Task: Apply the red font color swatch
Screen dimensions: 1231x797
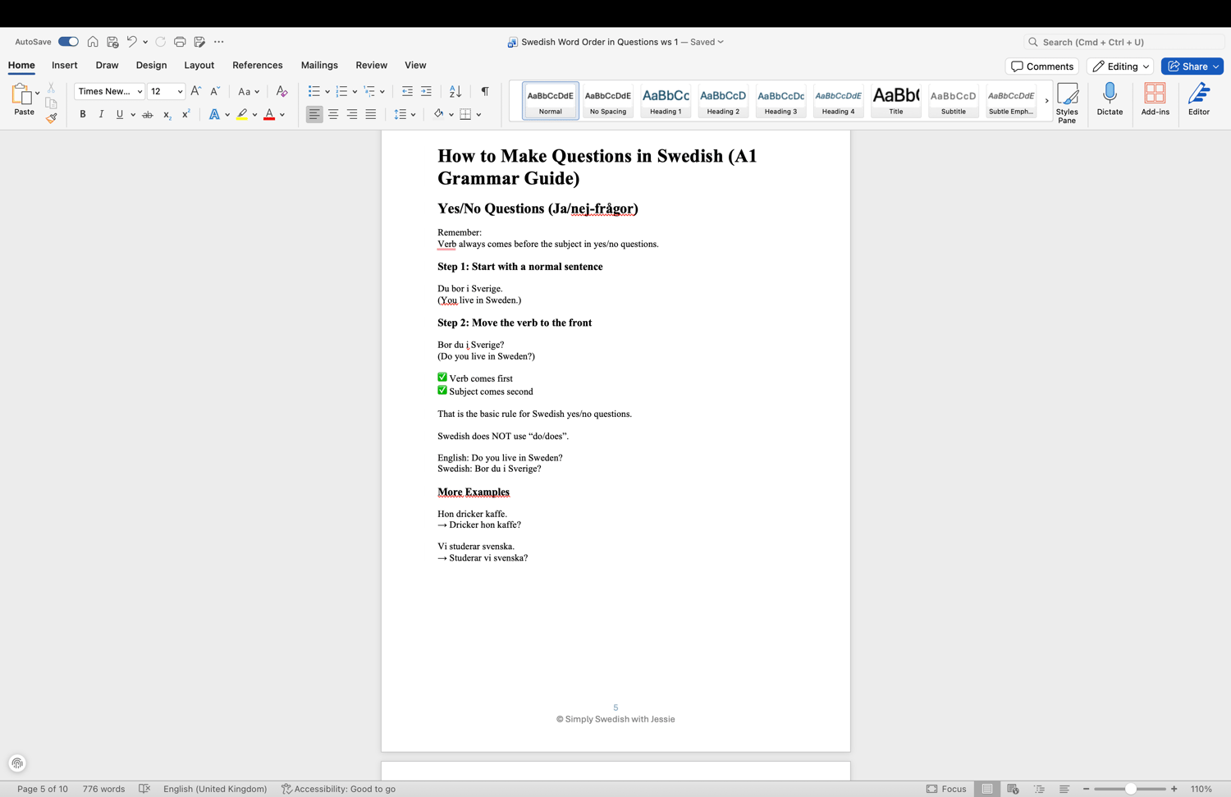Action: pos(269,115)
